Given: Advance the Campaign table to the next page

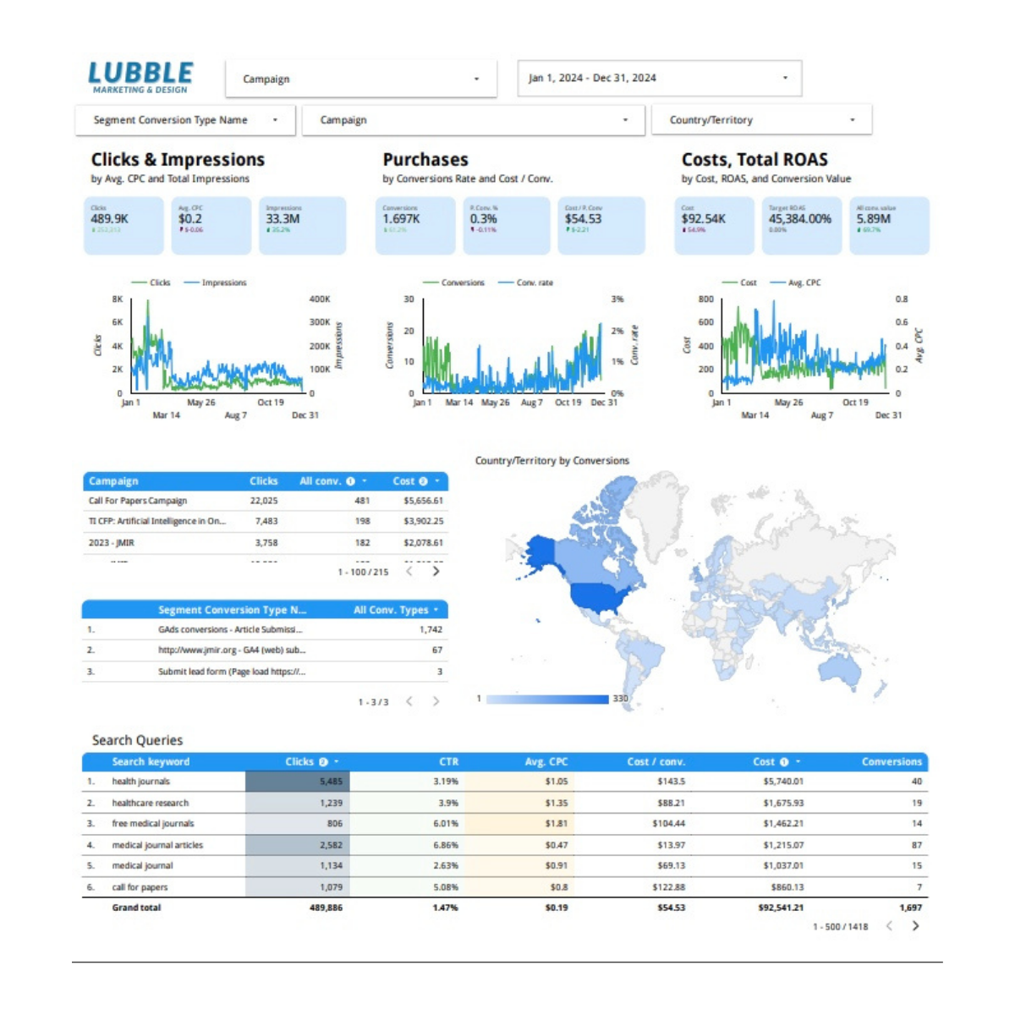Looking at the screenshot, I should (436, 571).
